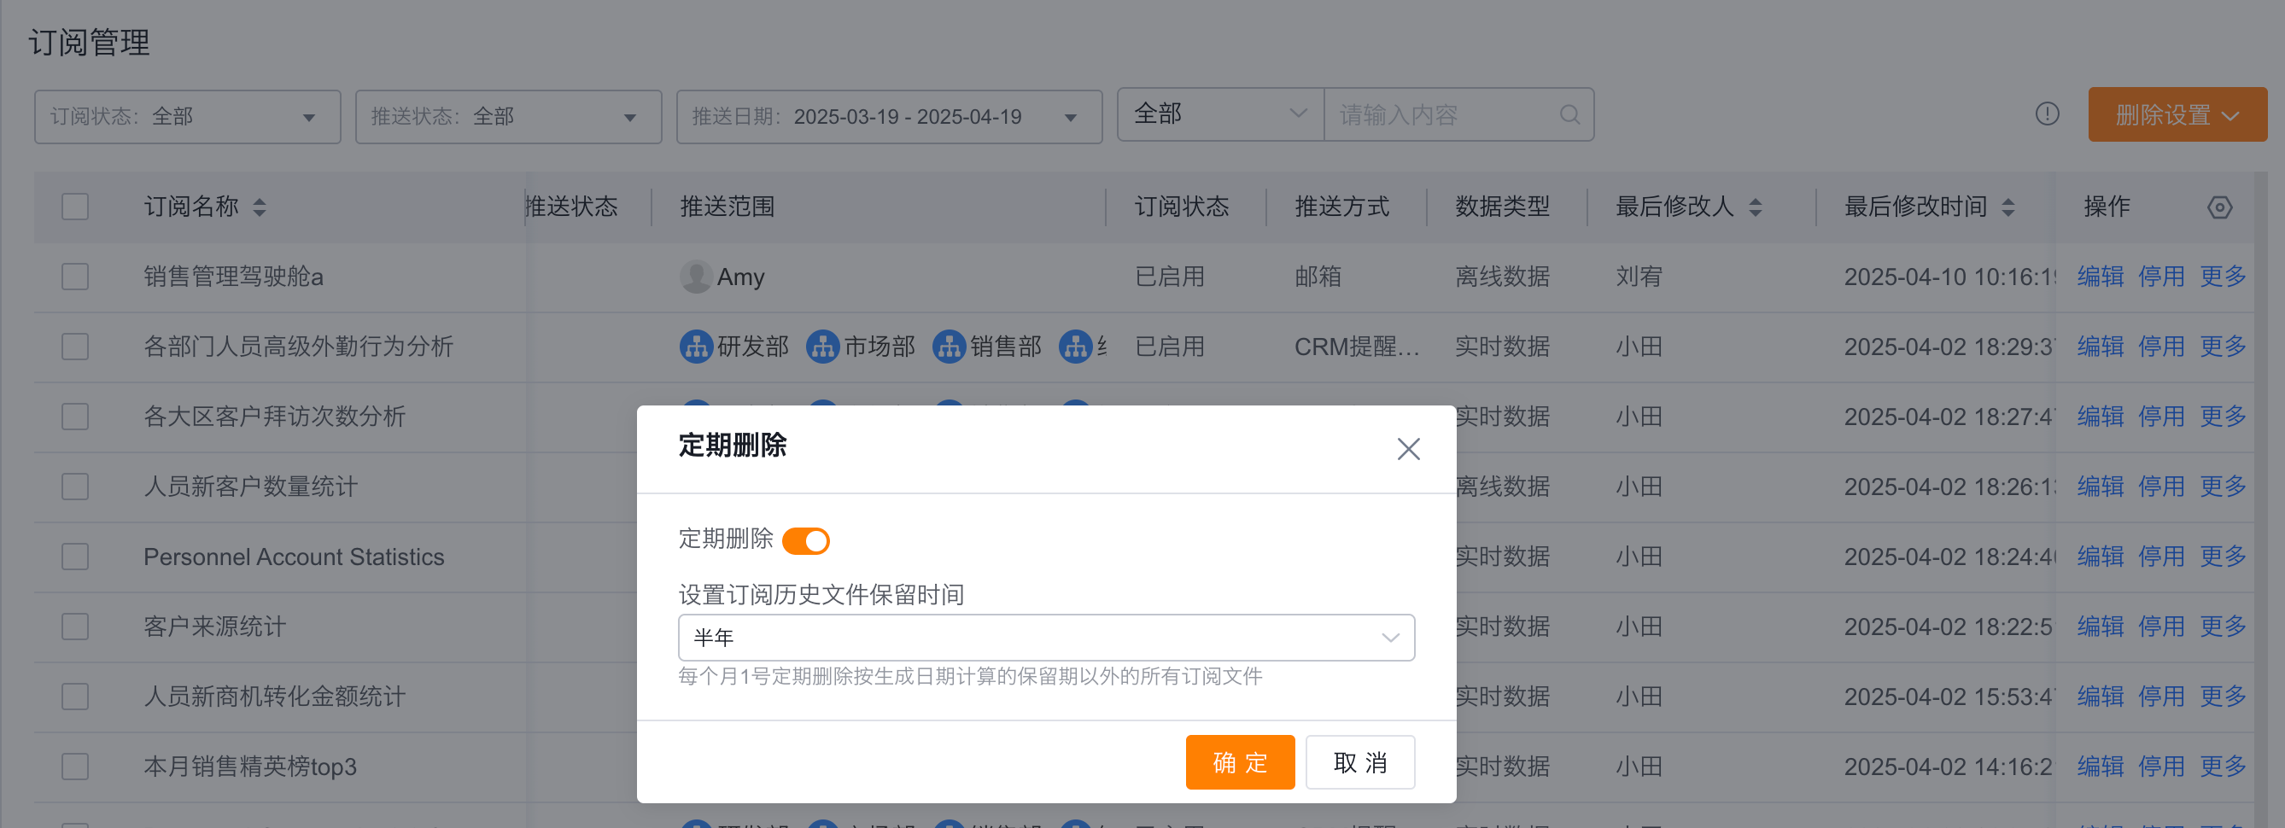Select checkbox for 各大区客户拜访次数分析

click(x=75, y=417)
